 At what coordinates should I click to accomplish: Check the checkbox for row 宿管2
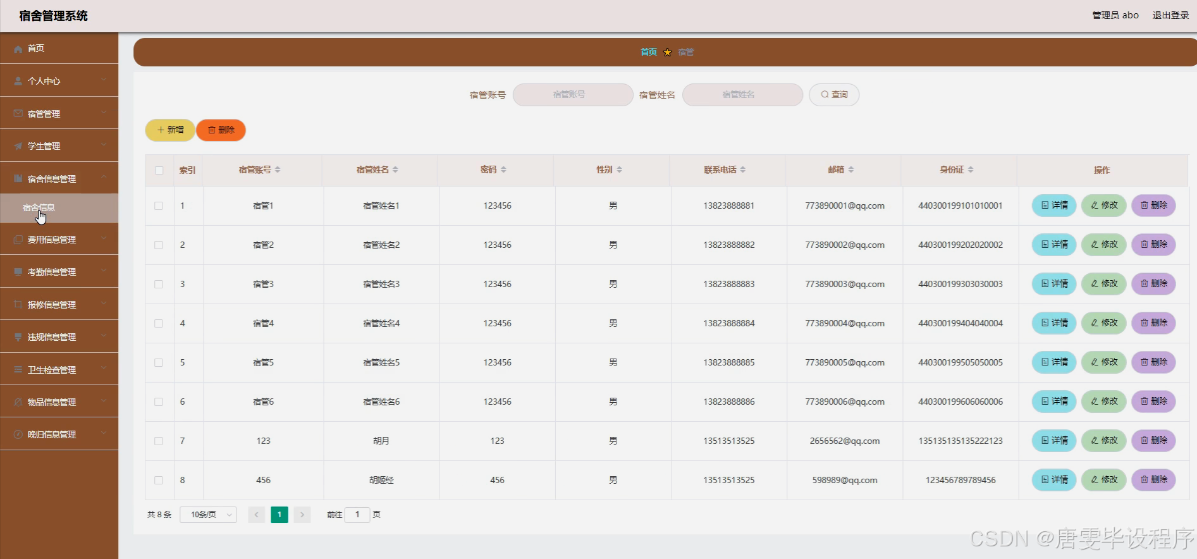[x=159, y=245]
